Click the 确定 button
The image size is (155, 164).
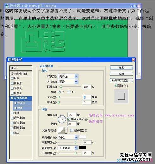[121, 67]
